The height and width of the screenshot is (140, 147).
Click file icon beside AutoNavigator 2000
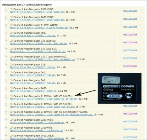point(6,88)
